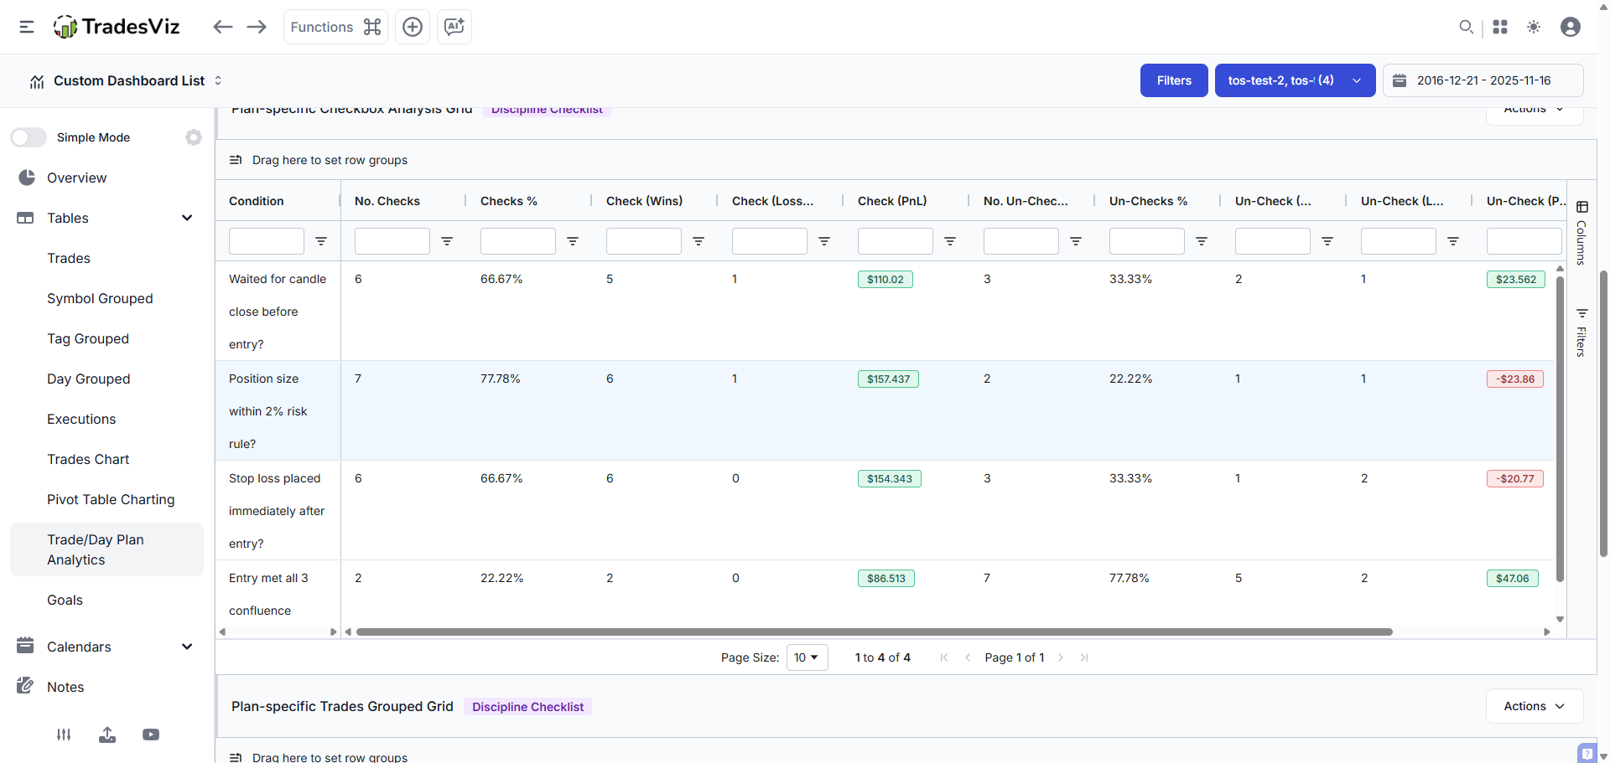Open the Goals page from the sidebar
This screenshot has width=1610, height=763.
coord(65,600)
